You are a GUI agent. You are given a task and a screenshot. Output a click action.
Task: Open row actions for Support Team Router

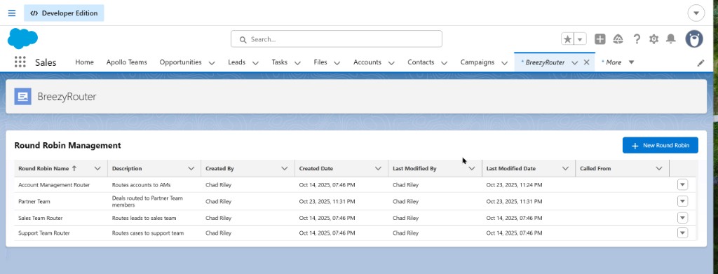coord(682,233)
